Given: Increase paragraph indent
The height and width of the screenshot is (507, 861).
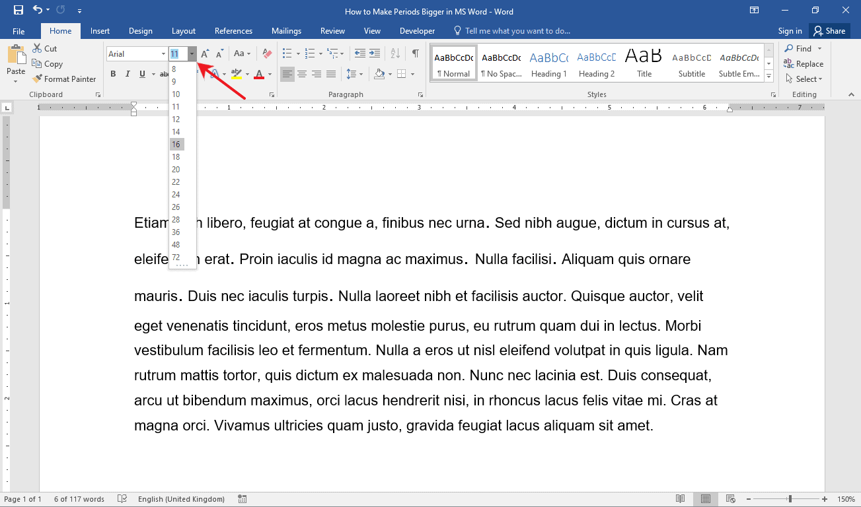Looking at the screenshot, I should coord(375,53).
